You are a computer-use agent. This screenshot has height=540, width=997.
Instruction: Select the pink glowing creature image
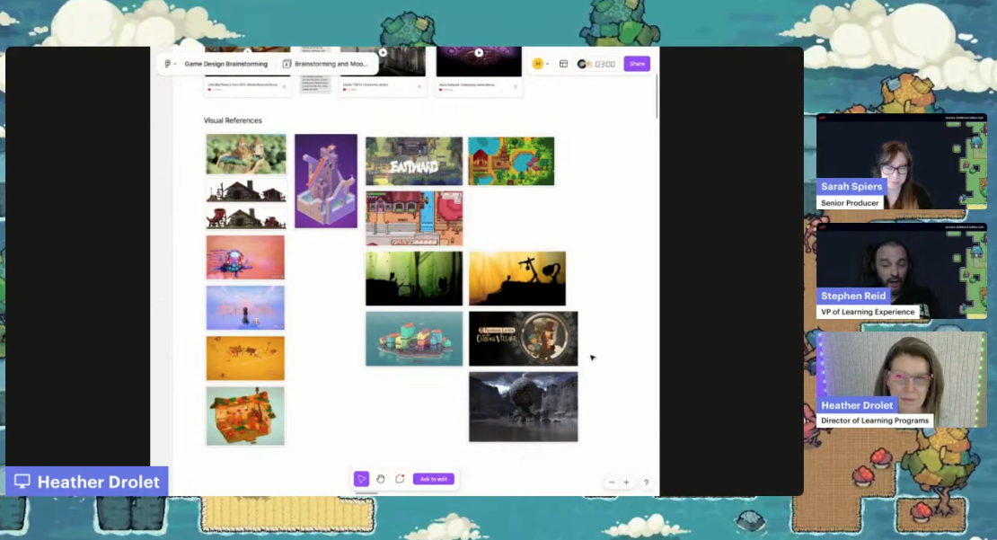[x=245, y=258]
